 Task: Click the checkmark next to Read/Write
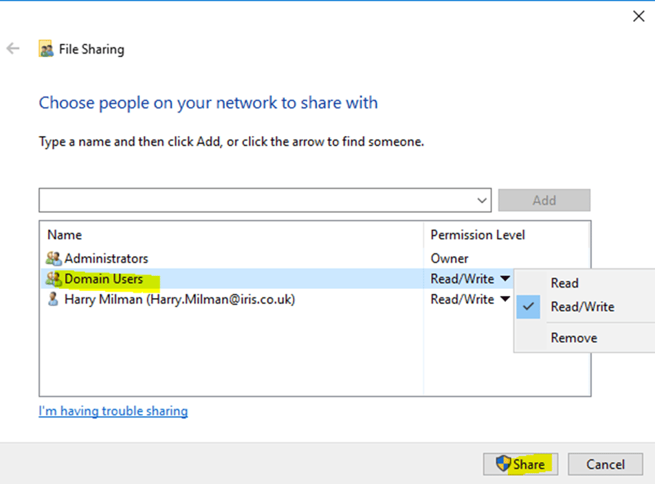[528, 307]
